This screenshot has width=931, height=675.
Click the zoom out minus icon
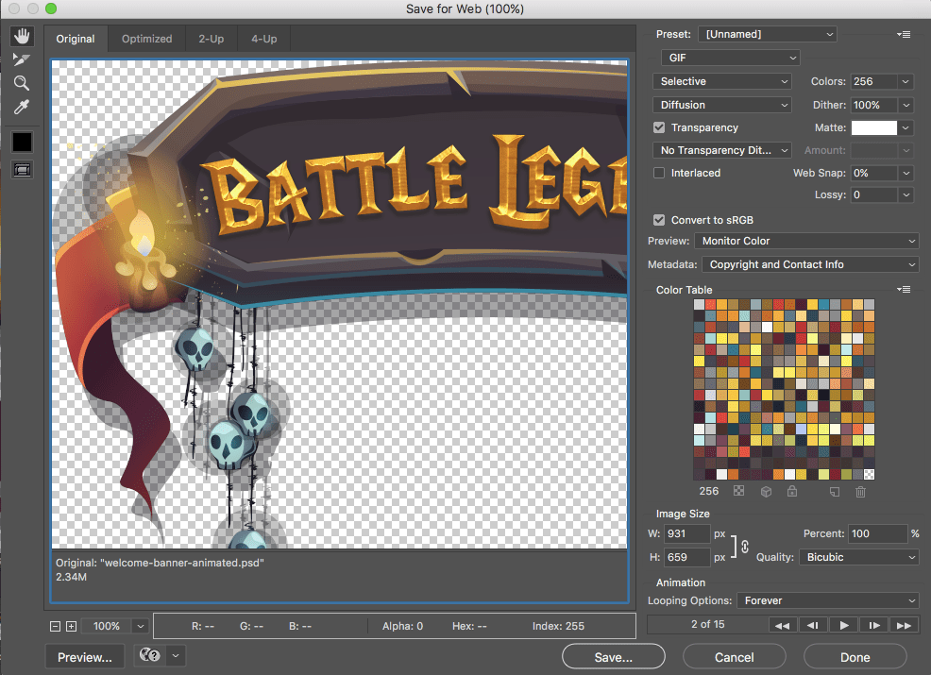[x=55, y=626]
